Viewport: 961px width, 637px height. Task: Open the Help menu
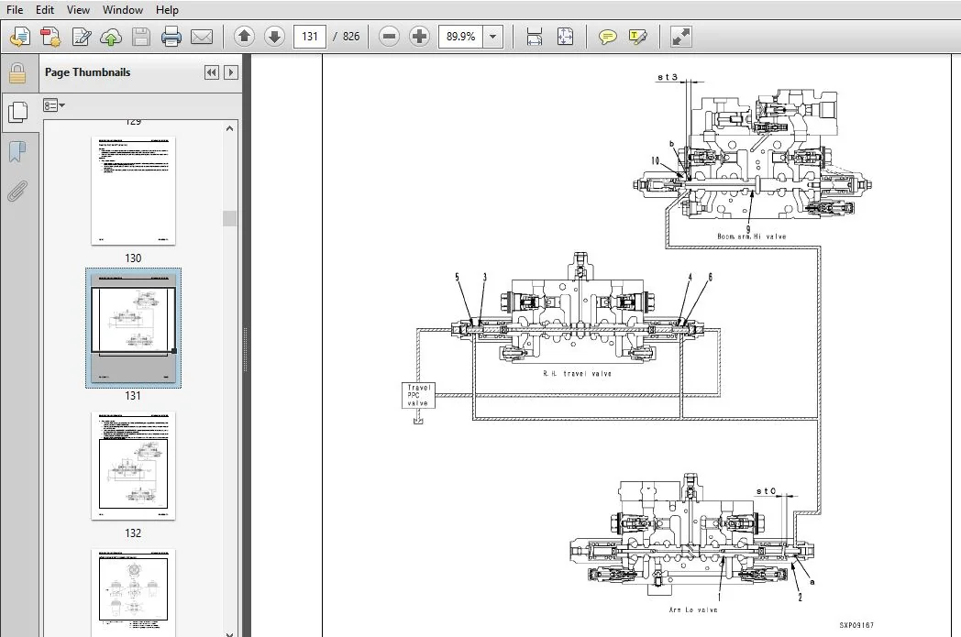(167, 10)
